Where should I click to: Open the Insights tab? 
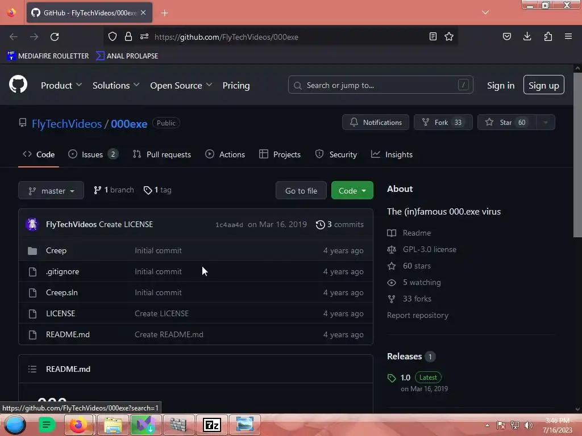[392, 154]
